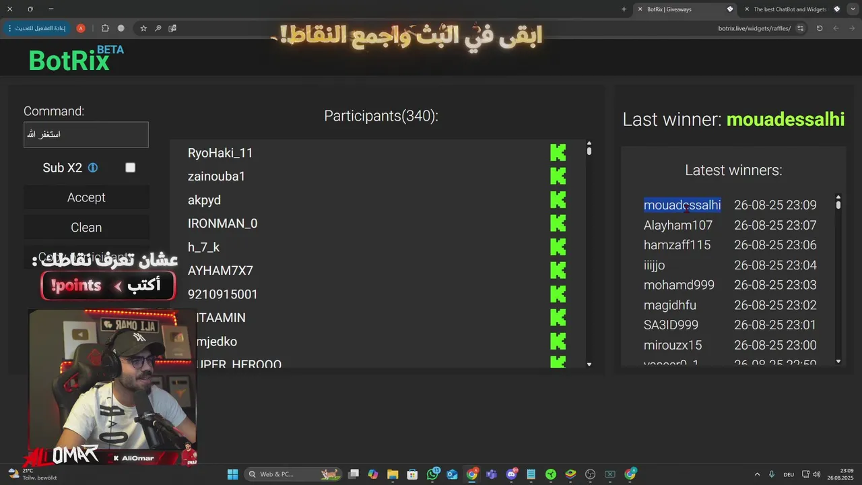Open Discord from the taskbar
The height and width of the screenshot is (485, 862).
click(x=511, y=474)
